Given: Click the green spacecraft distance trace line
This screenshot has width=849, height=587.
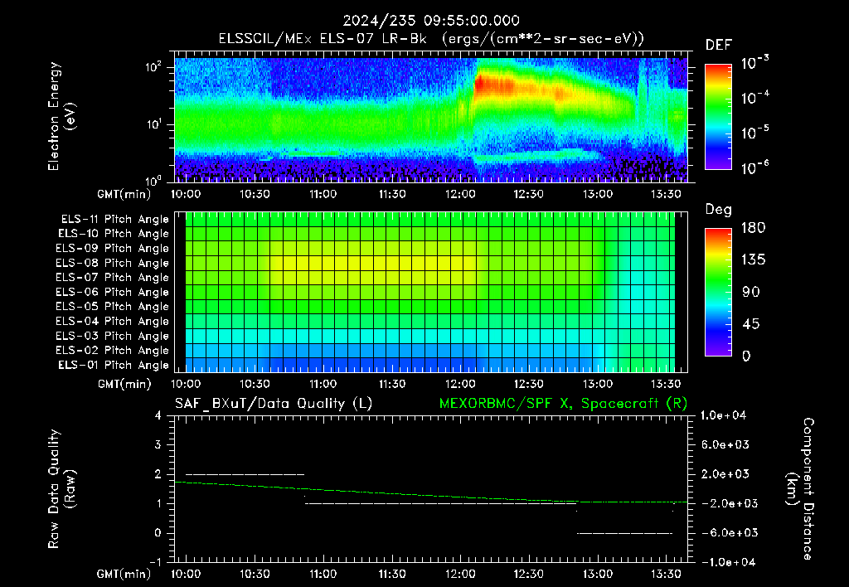Looking at the screenshot, I should click(431, 494).
